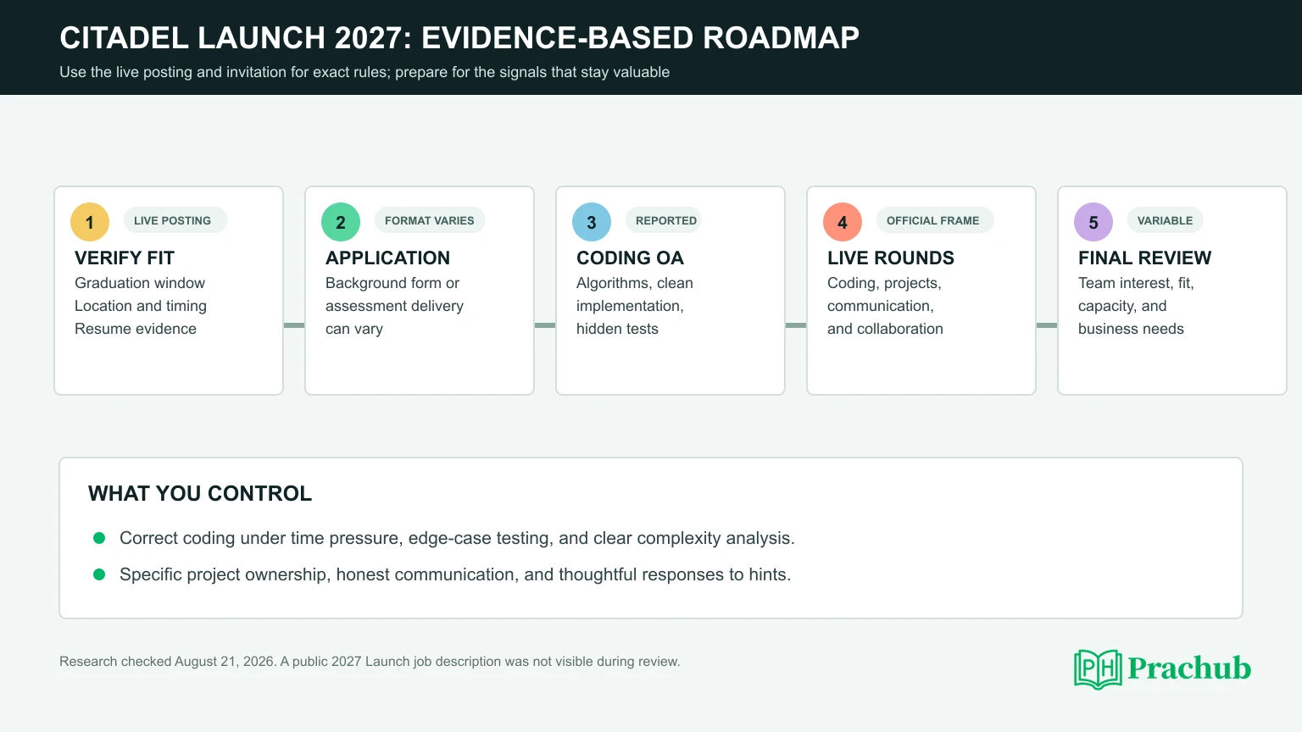Click the Prachub book logo icon
The image size is (1302, 732).
point(1098,669)
